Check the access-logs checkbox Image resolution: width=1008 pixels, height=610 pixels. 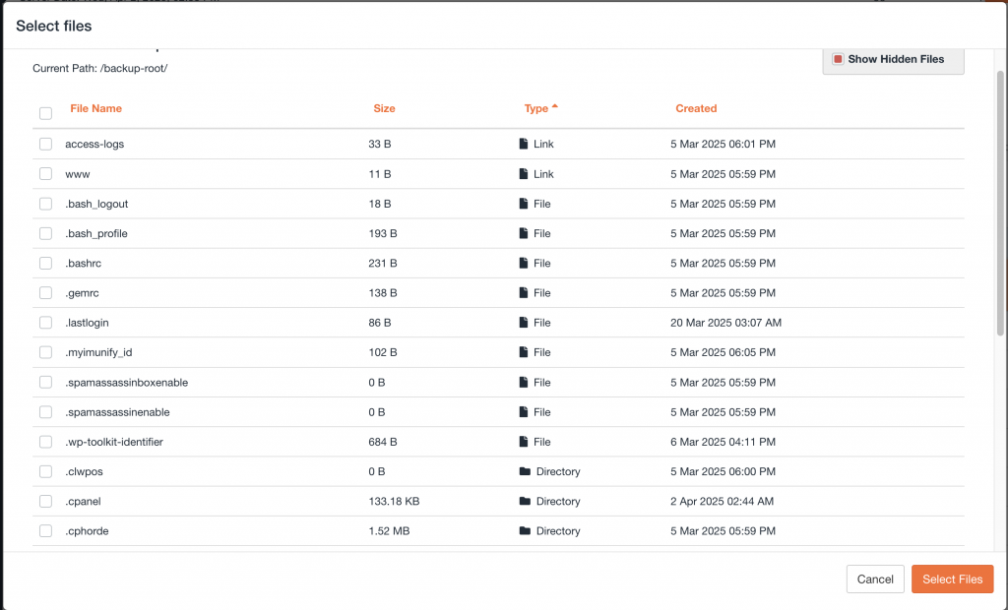click(45, 144)
